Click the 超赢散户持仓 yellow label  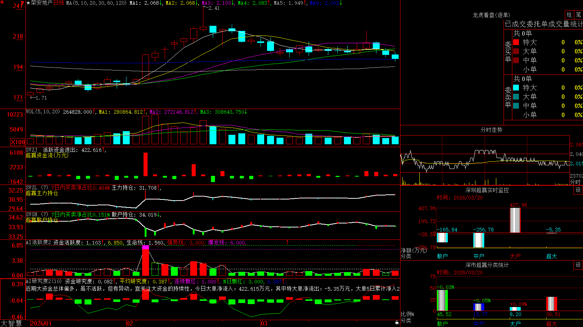point(42,220)
